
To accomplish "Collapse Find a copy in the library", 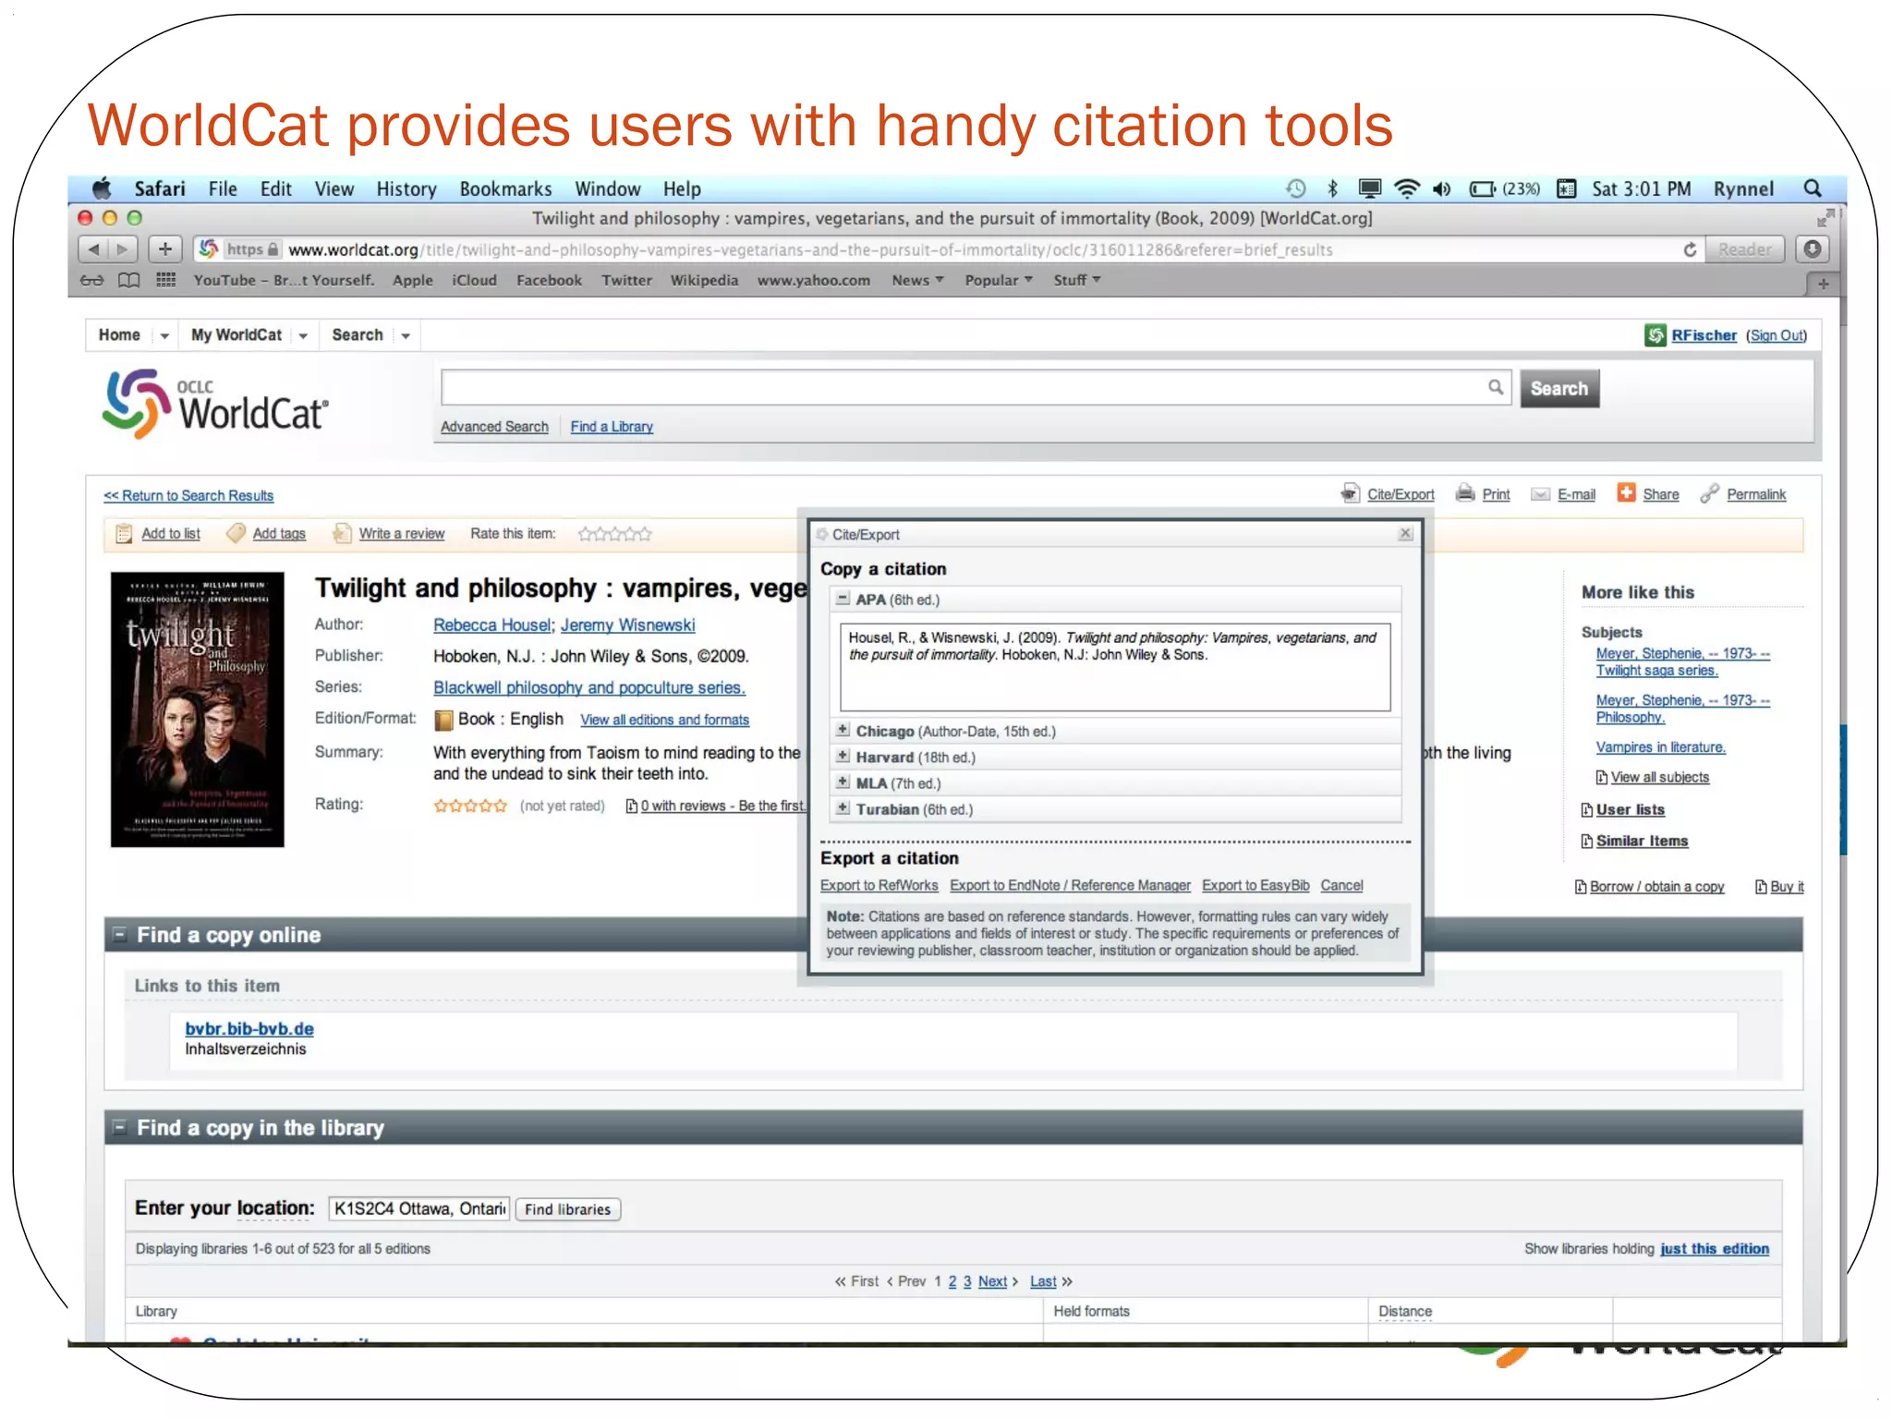I will pos(119,1127).
